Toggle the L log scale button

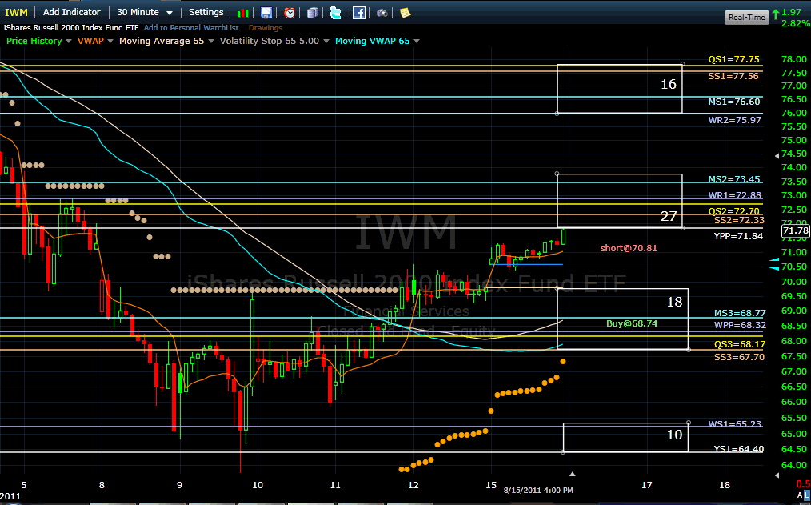[x=806, y=495]
